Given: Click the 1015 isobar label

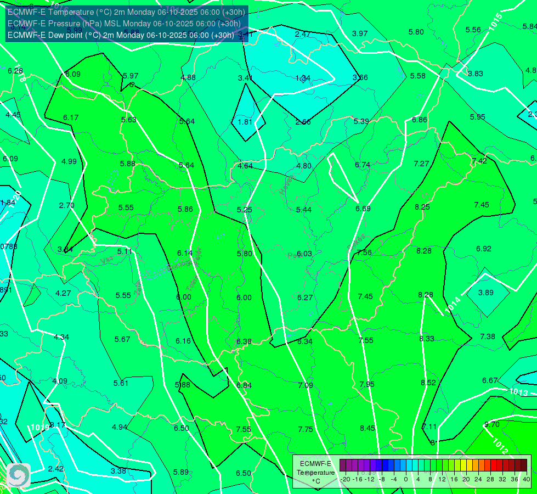Looking at the screenshot, I should (495, 23).
